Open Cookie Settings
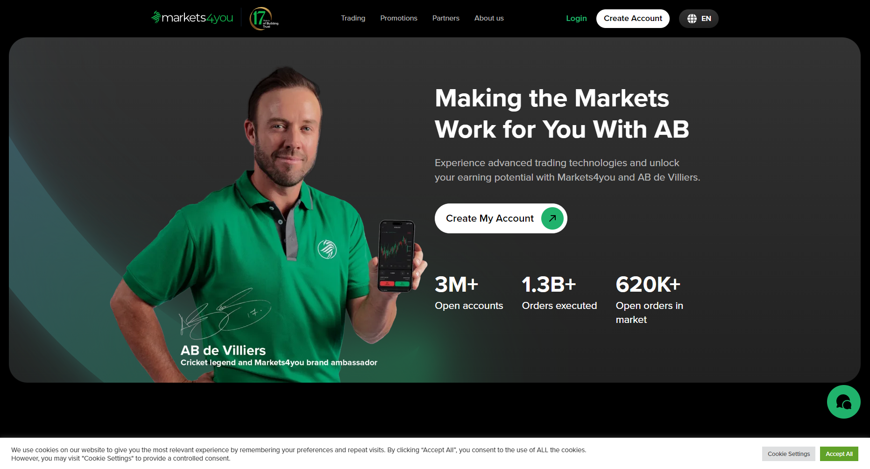The image size is (870, 469). click(x=789, y=454)
